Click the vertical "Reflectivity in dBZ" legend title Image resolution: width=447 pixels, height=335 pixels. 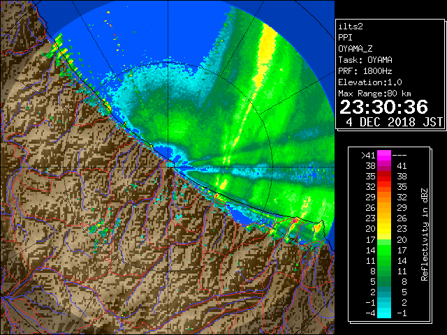click(x=425, y=234)
